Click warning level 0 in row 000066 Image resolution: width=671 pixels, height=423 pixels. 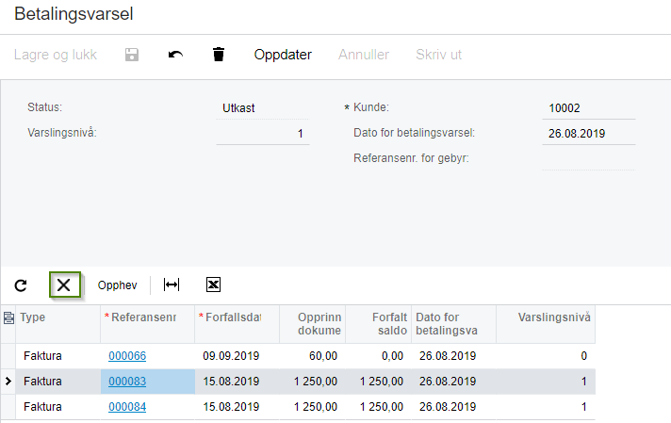(x=546, y=356)
